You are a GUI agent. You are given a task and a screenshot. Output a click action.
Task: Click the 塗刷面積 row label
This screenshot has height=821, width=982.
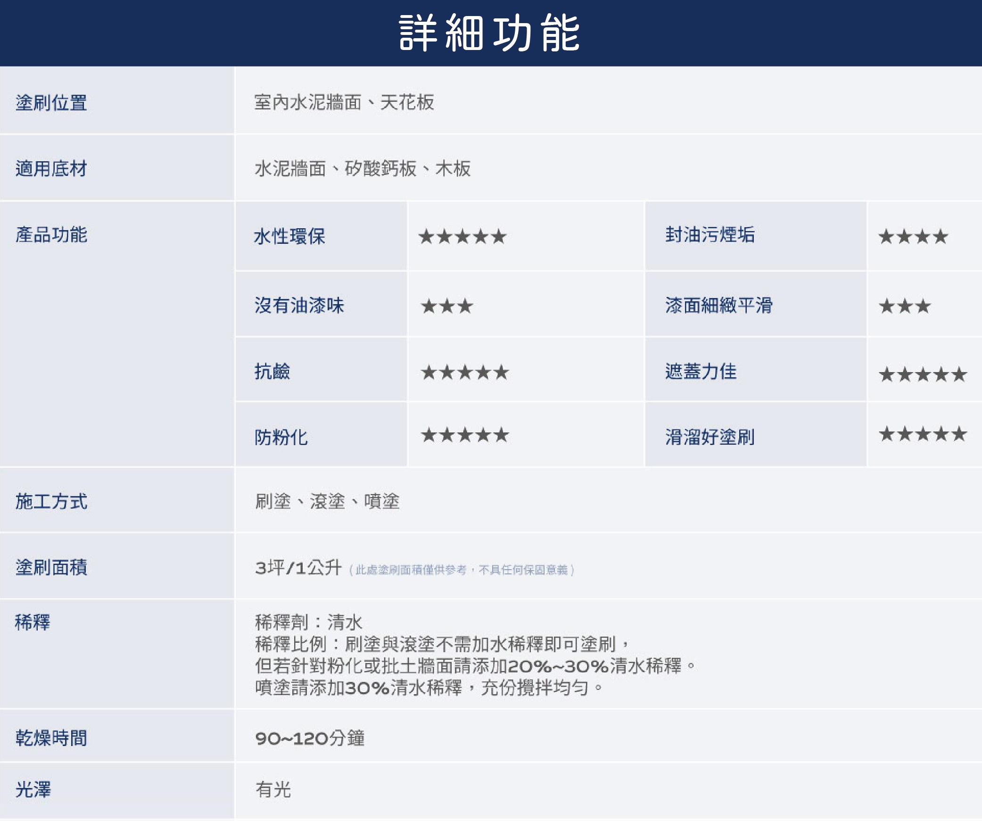click(x=51, y=567)
